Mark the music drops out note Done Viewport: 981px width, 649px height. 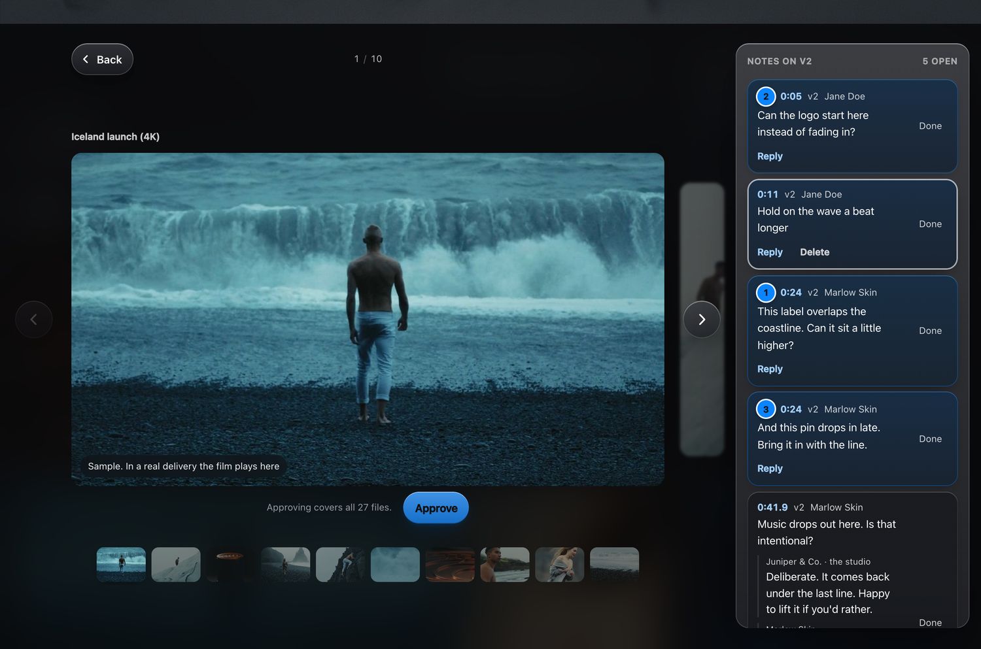(x=930, y=623)
